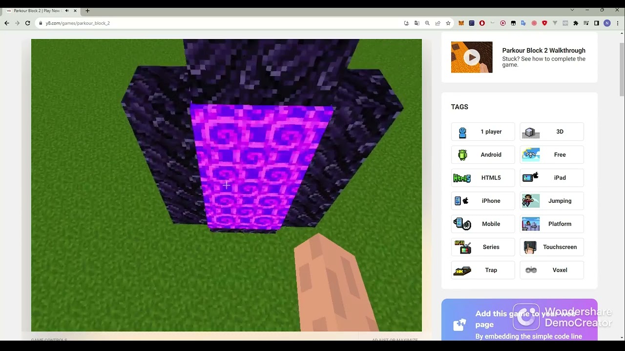The height and width of the screenshot is (351, 625).
Task: Open the red stop-hand blocker extension
Action: coord(482,23)
